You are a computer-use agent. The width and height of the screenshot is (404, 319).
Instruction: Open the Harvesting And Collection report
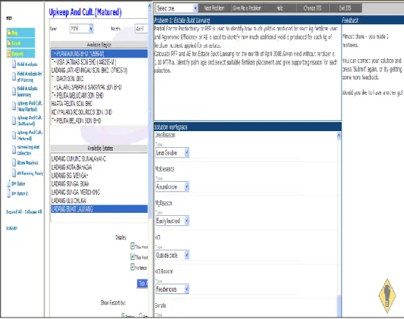(x=28, y=150)
